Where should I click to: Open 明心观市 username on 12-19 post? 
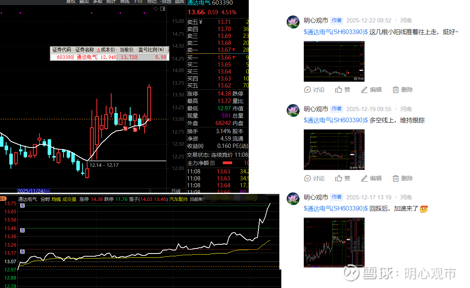point(316,109)
